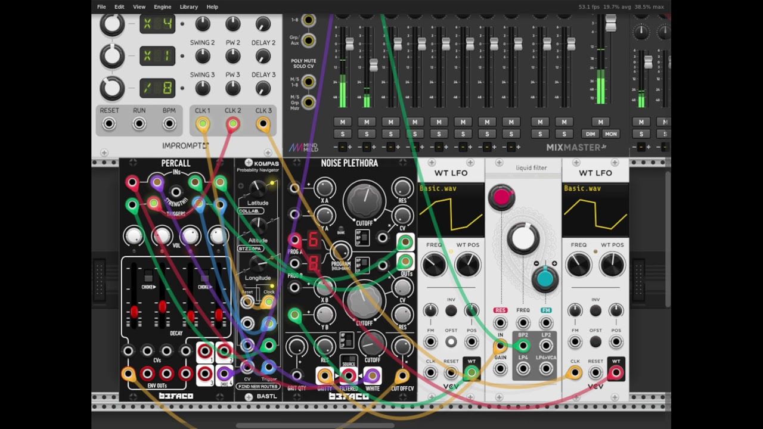Open the group selector display under track 1
This screenshot has width=763, height=429.
[x=342, y=147]
